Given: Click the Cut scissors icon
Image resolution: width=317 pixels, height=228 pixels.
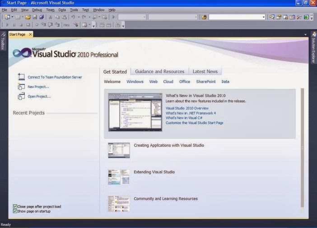Looking at the screenshot, I should click(50, 17).
